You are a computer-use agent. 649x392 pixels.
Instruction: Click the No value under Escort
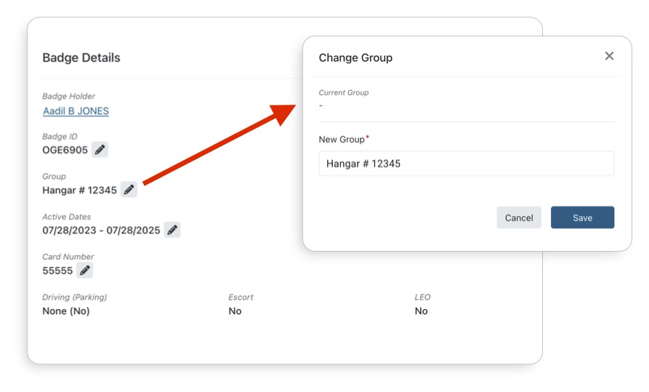tap(235, 311)
